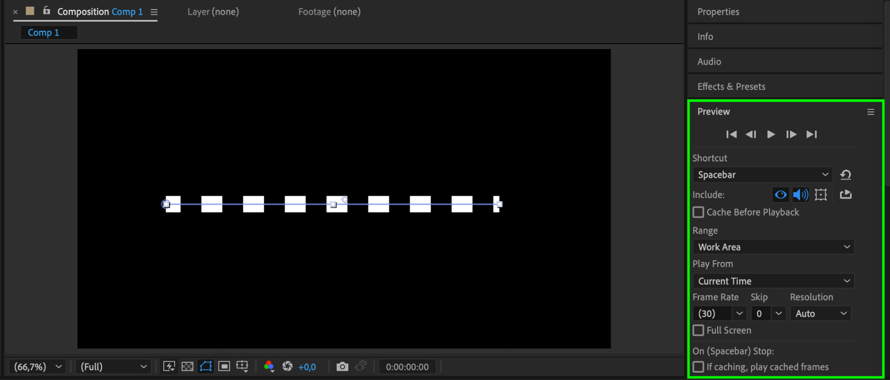Screen dimensions: 890x380
Task: Toggle Include video eye icon
Action: 780,195
